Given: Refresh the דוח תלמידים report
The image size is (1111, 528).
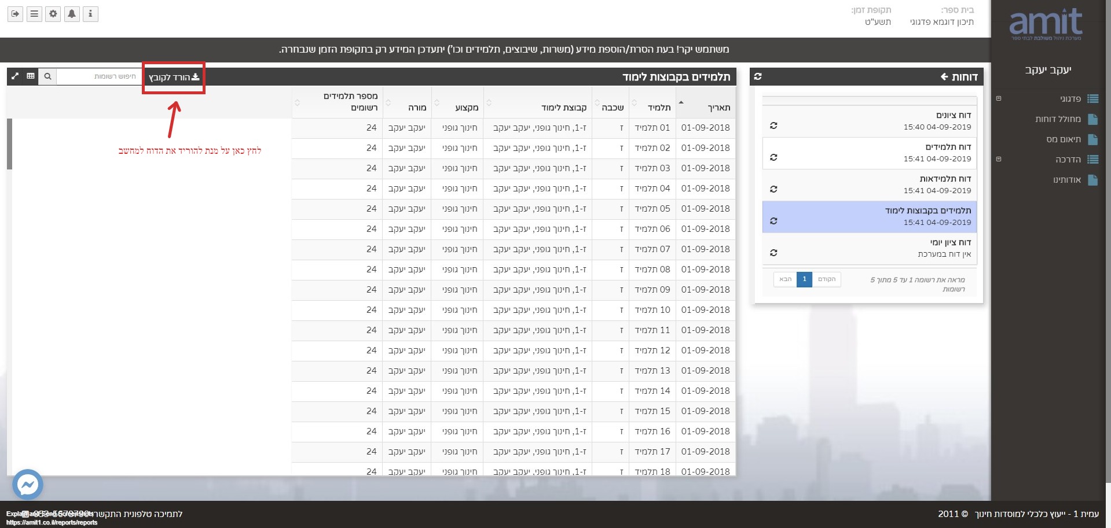Looking at the screenshot, I should [x=773, y=157].
